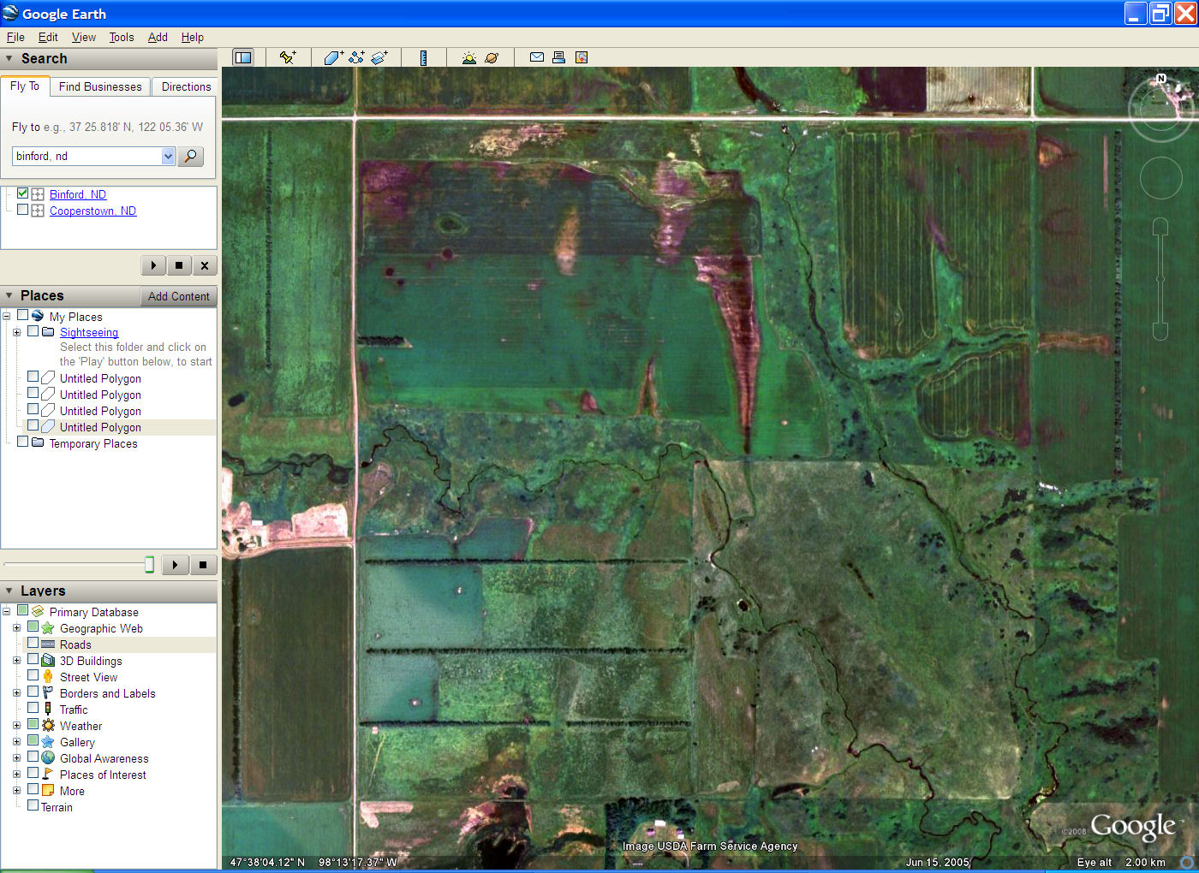Expand the More layer node
Image resolution: width=1199 pixels, height=873 pixels.
point(17,791)
